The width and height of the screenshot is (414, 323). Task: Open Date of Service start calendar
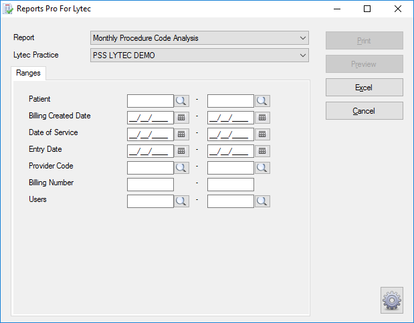click(x=181, y=134)
